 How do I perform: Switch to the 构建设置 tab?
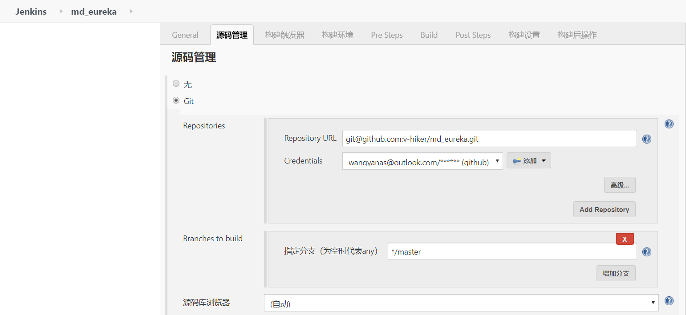524,35
